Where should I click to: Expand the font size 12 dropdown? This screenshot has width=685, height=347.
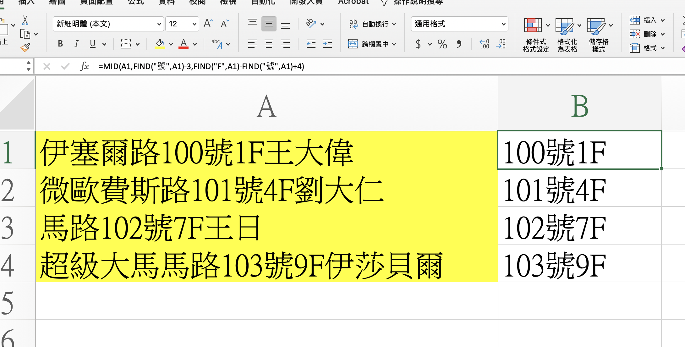pyautogui.click(x=194, y=24)
